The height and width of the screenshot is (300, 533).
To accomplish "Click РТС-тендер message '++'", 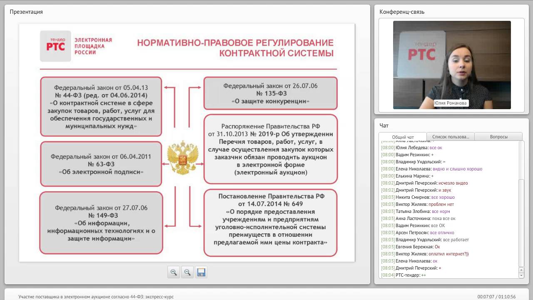I will pyautogui.click(x=423, y=275).
